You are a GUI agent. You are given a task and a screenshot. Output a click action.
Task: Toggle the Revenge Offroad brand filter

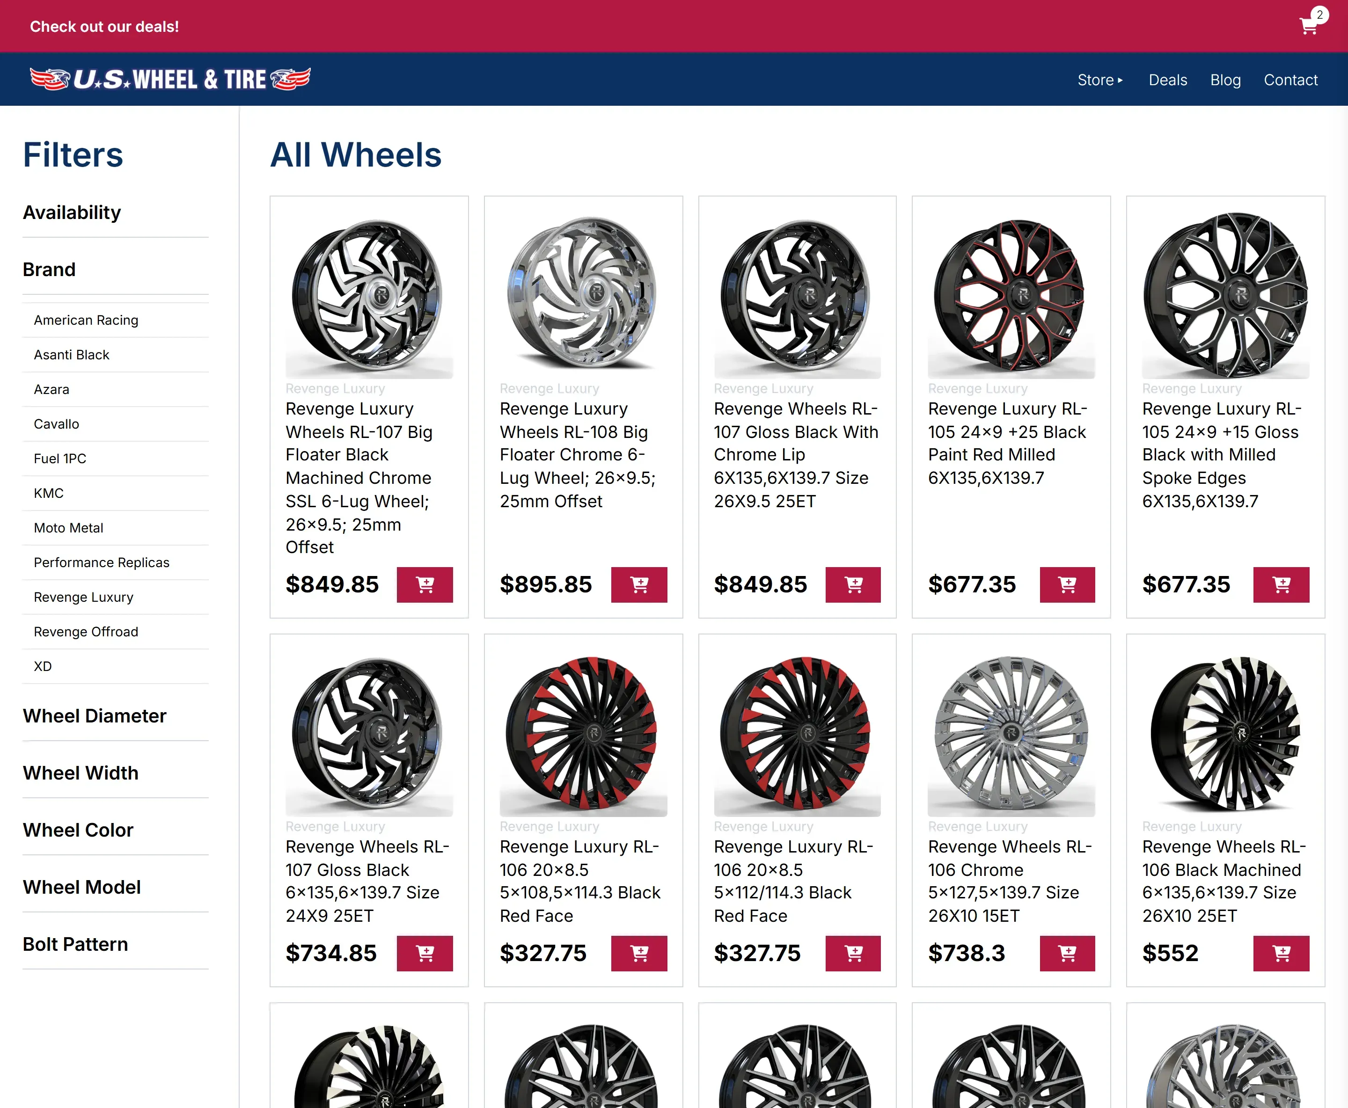[x=86, y=632]
